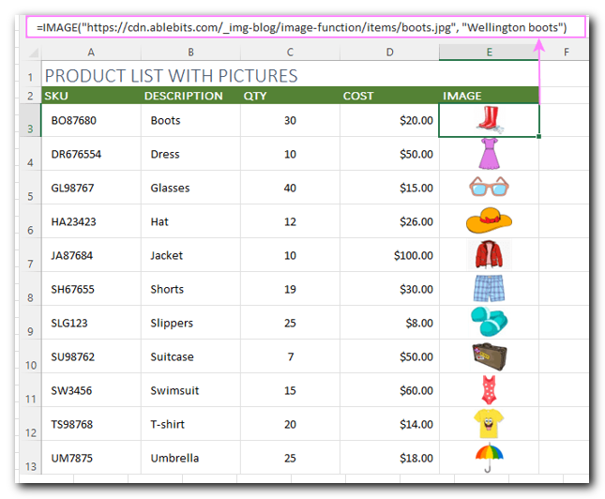Screen dimensions: 605x499
Task: Select row 1 header
Action: [30, 74]
